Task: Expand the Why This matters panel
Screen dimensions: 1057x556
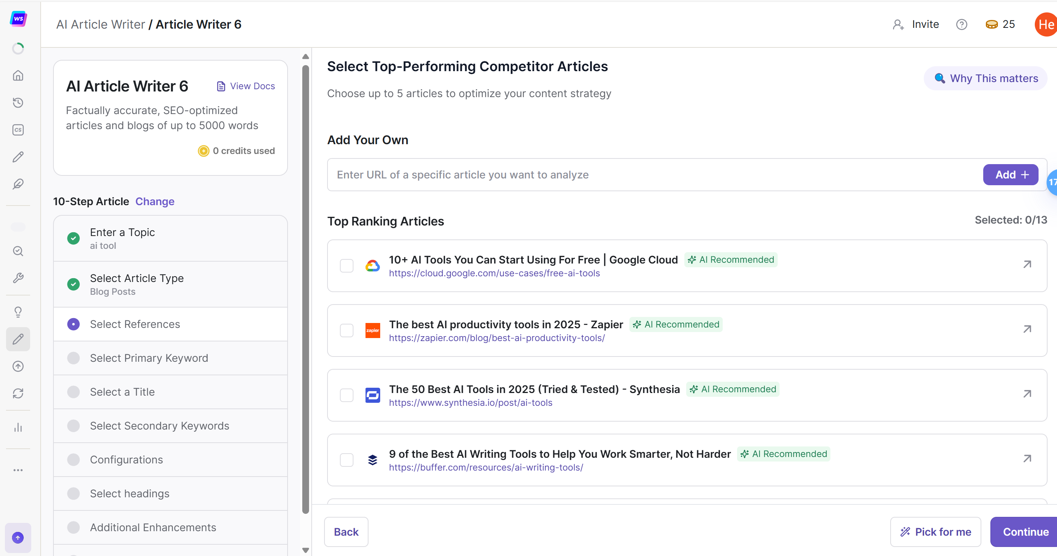Action: pos(985,78)
